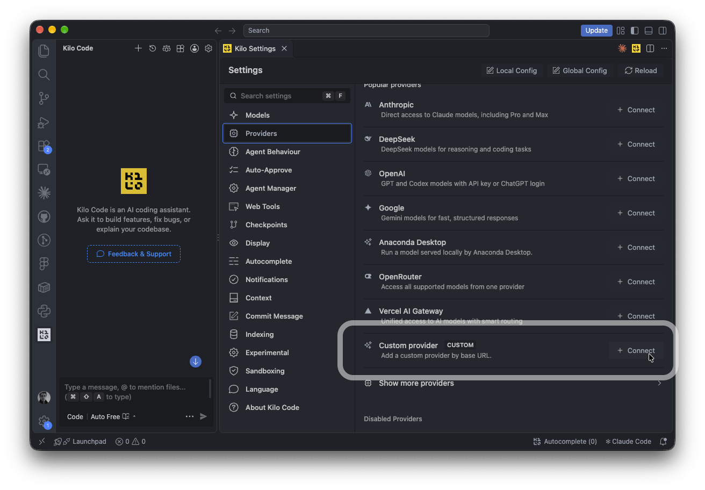Toggle bottom panel layout icon
The image size is (705, 490).
coord(649,31)
